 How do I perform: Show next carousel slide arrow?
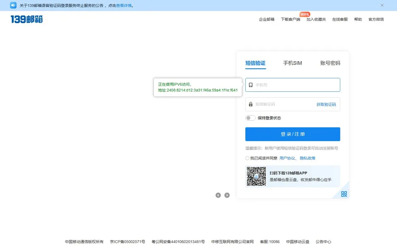tap(227, 195)
